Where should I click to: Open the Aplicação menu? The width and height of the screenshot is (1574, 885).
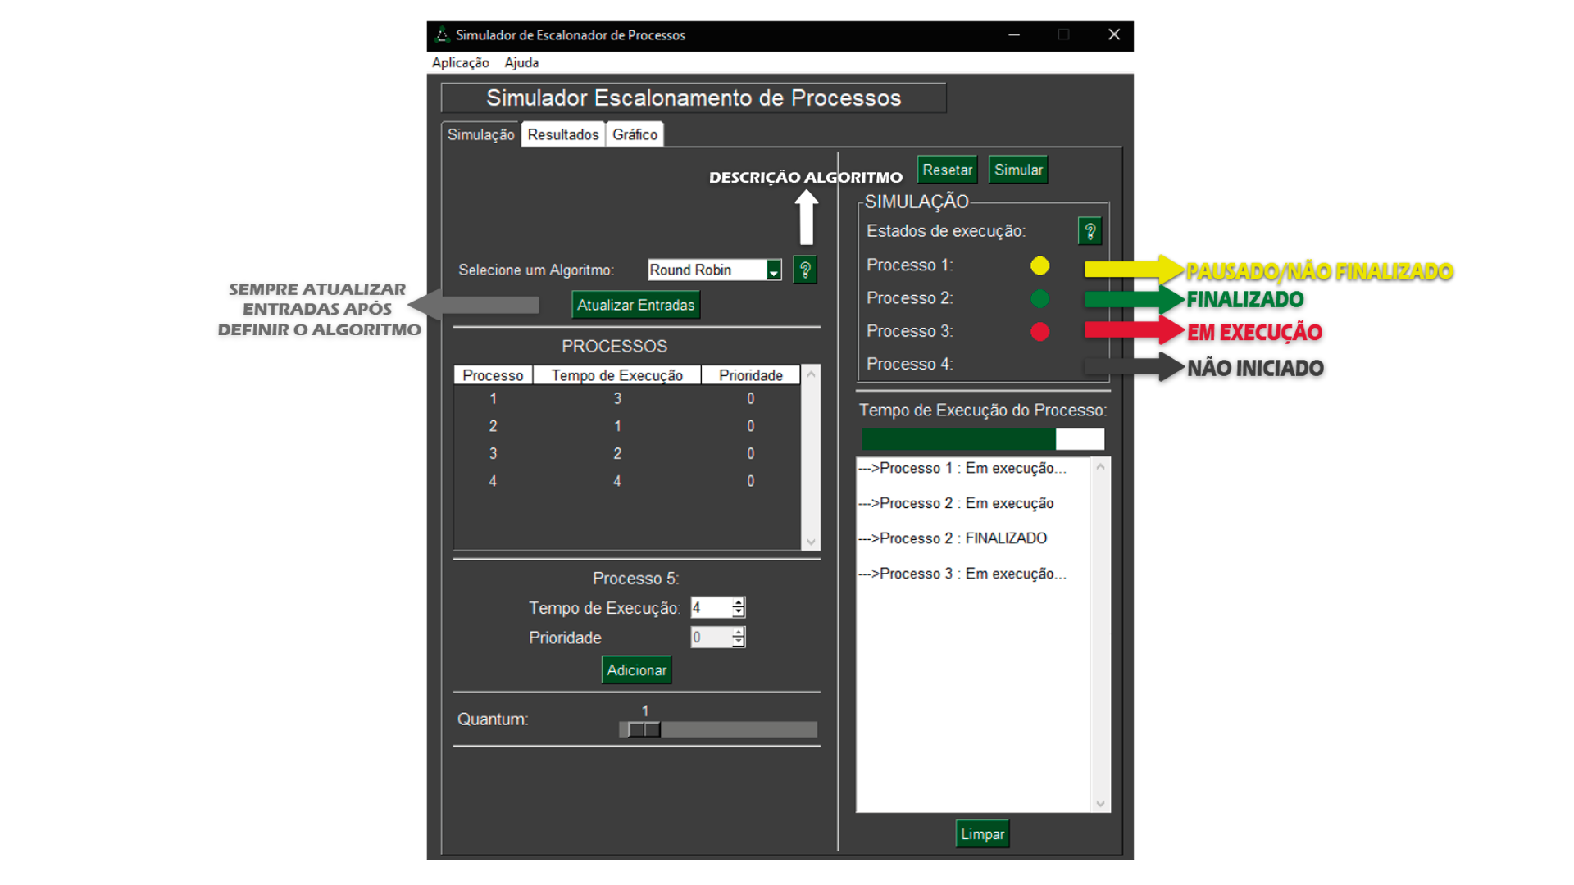(x=460, y=62)
